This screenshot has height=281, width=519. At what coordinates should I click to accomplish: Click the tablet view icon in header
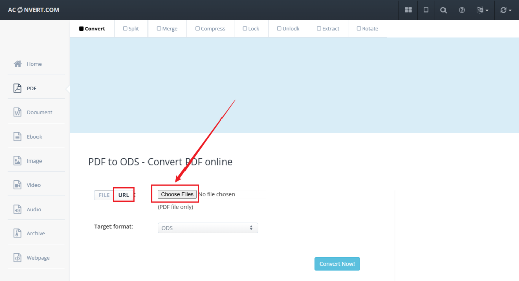[x=426, y=10]
